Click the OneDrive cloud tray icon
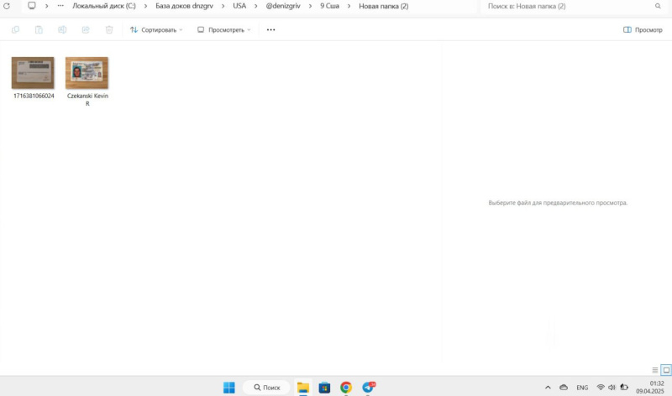Image resolution: width=672 pixels, height=396 pixels. click(564, 387)
